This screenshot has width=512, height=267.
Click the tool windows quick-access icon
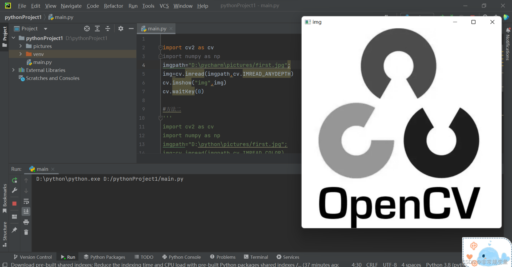(x=5, y=265)
